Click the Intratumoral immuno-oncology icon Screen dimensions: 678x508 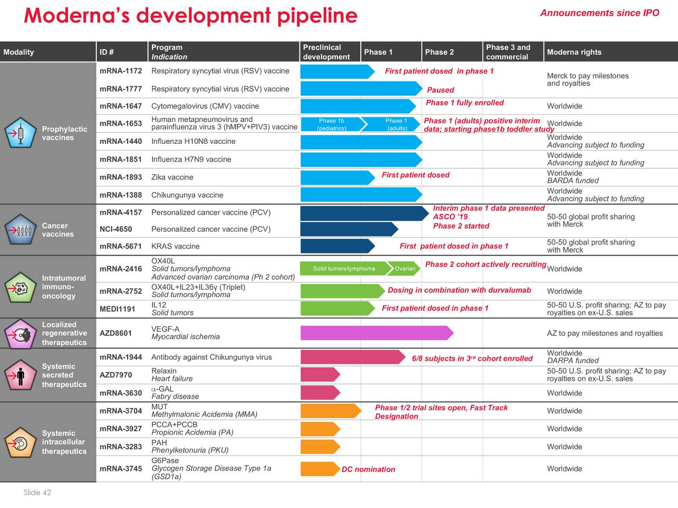(21, 287)
